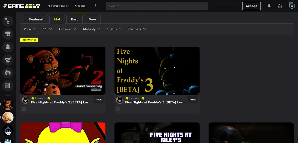
Task: Open the backpack sidebar icon
Action: 8,47
